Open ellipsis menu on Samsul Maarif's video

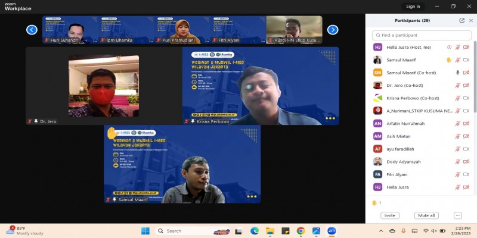tap(252, 196)
